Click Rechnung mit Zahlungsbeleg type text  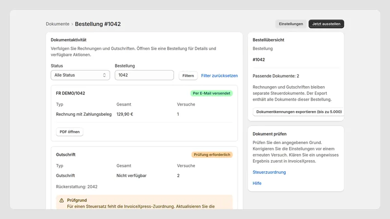(x=83, y=114)
